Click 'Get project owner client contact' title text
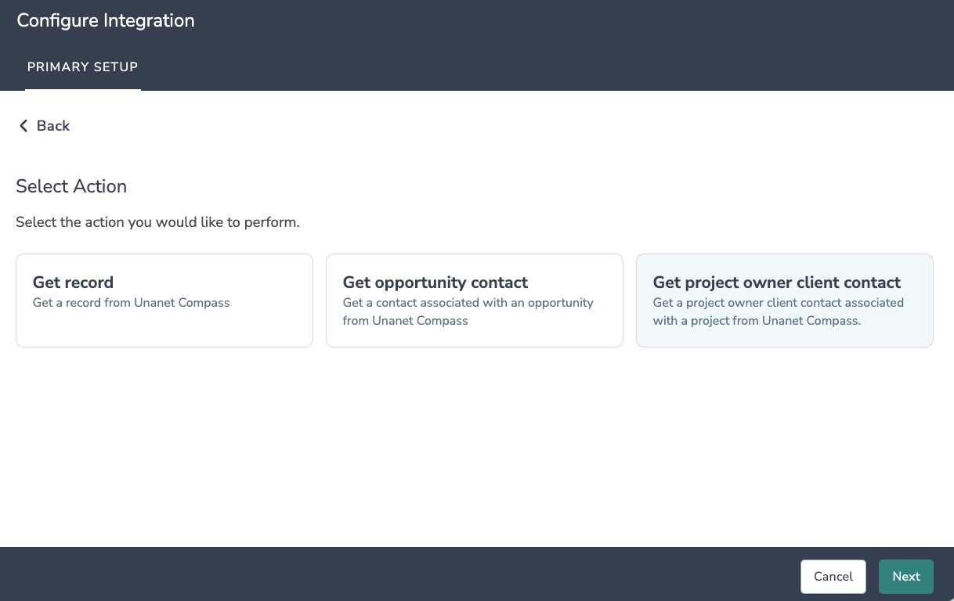The image size is (954, 601). tap(776, 283)
